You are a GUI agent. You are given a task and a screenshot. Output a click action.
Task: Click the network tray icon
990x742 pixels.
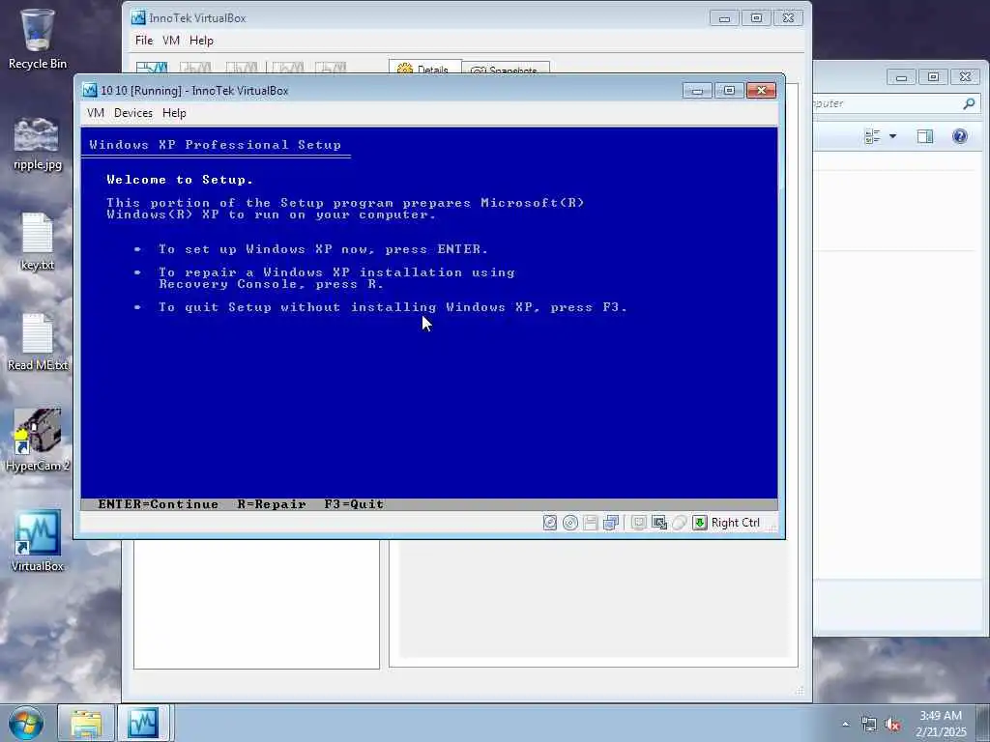(869, 725)
